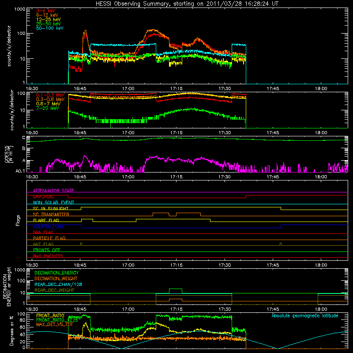Click the REAR_DEC_WEIGHT legend label
Screen dimensions: 353x353
(54, 290)
